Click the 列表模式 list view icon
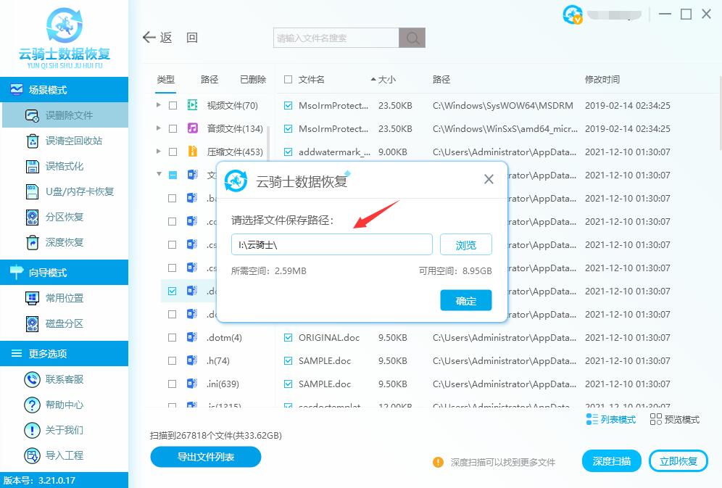The image size is (722, 488). point(592,419)
